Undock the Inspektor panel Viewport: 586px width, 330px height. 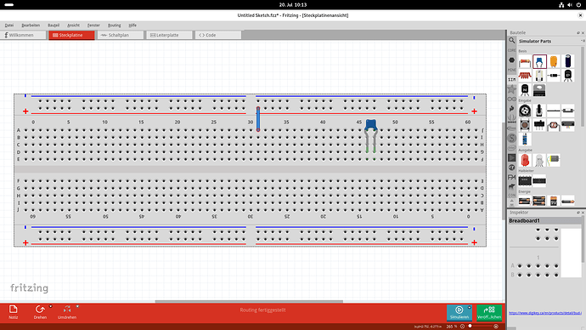coord(578,213)
